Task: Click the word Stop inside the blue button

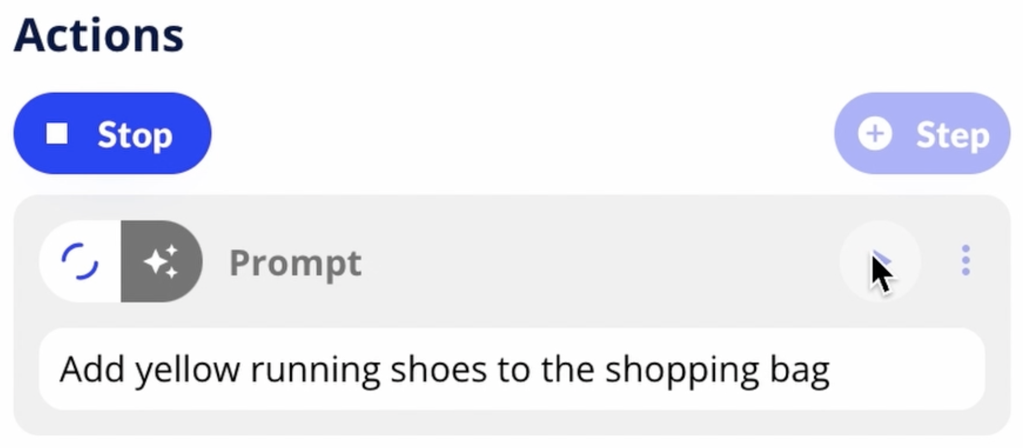Action: coord(135,135)
